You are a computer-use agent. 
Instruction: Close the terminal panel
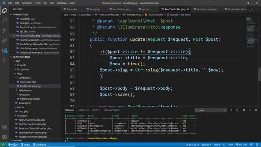tap(256, 110)
